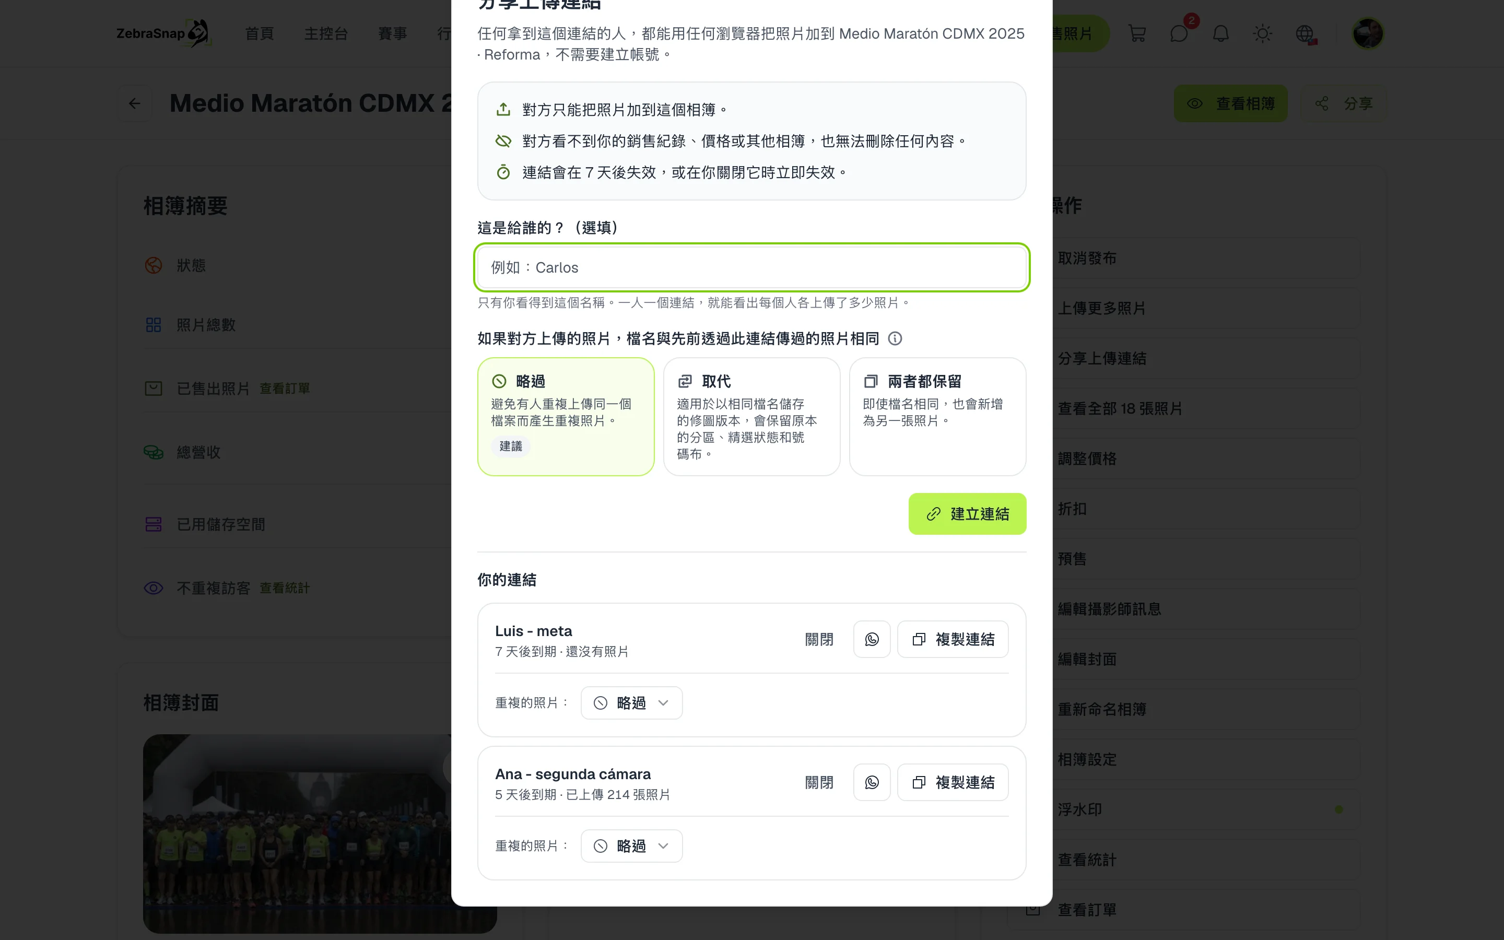Open the 首頁 nav item

pyautogui.click(x=259, y=33)
